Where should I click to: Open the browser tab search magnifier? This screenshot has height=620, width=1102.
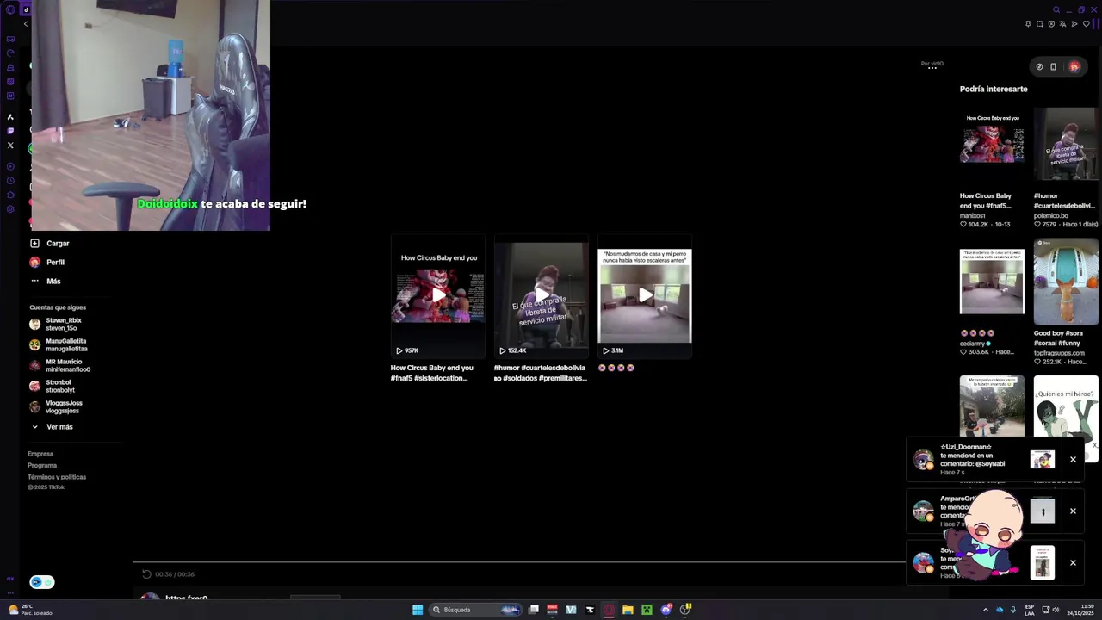click(1056, 9)
